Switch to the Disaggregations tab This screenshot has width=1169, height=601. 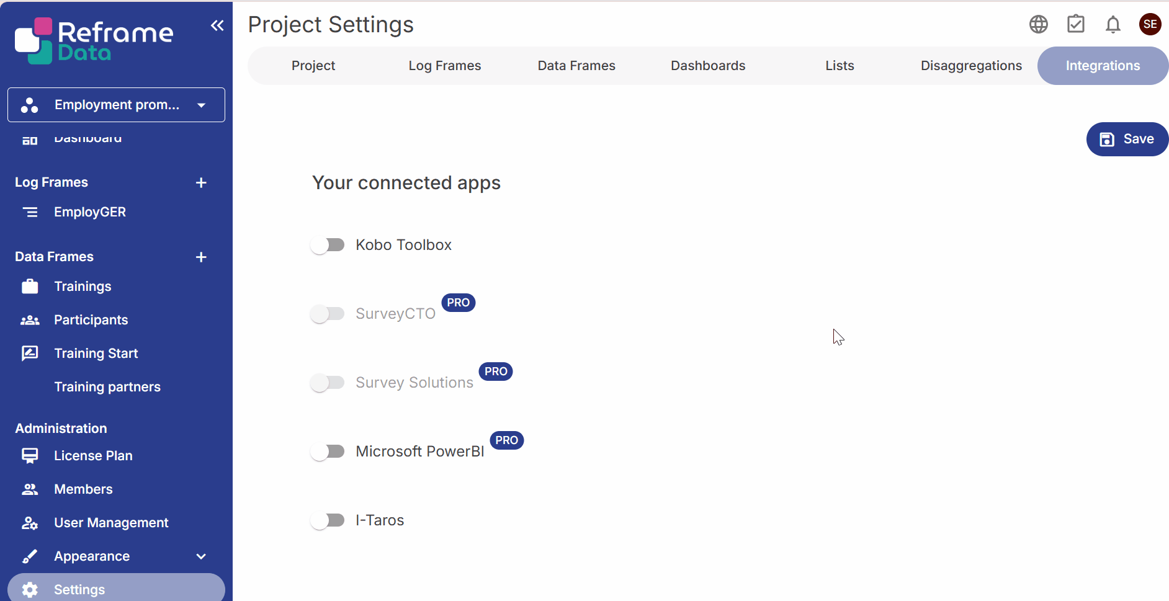pos(971,65)
